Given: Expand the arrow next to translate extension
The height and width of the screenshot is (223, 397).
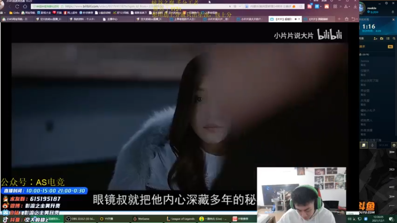Looking at the screenshot, I should click(321, 6).
